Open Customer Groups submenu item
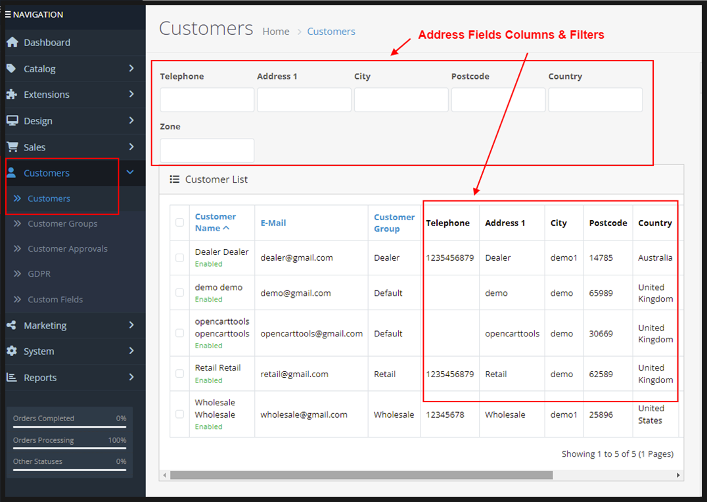The width and height of the screenshot is (707, 502). [x=62, y=223]
